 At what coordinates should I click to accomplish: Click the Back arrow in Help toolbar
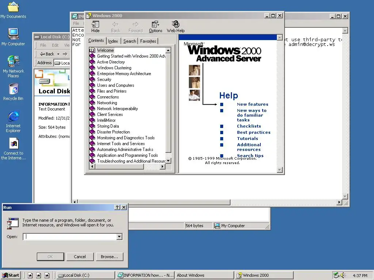pos(115,24)
